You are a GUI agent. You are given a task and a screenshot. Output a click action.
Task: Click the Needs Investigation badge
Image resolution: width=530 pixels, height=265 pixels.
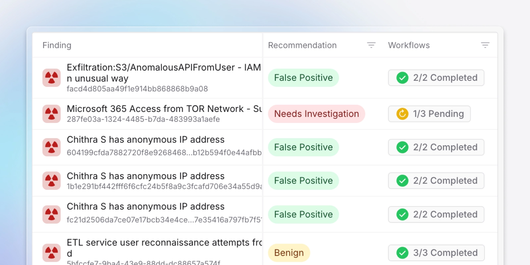tap(316, 114)
